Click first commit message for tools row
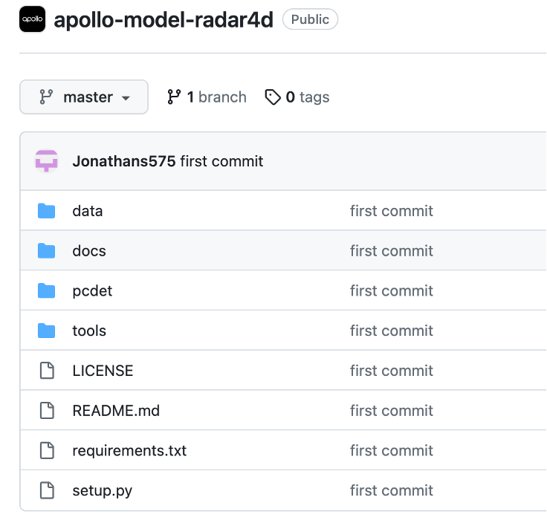Screen dimensions: 547x520 click(x=391, y=331)
